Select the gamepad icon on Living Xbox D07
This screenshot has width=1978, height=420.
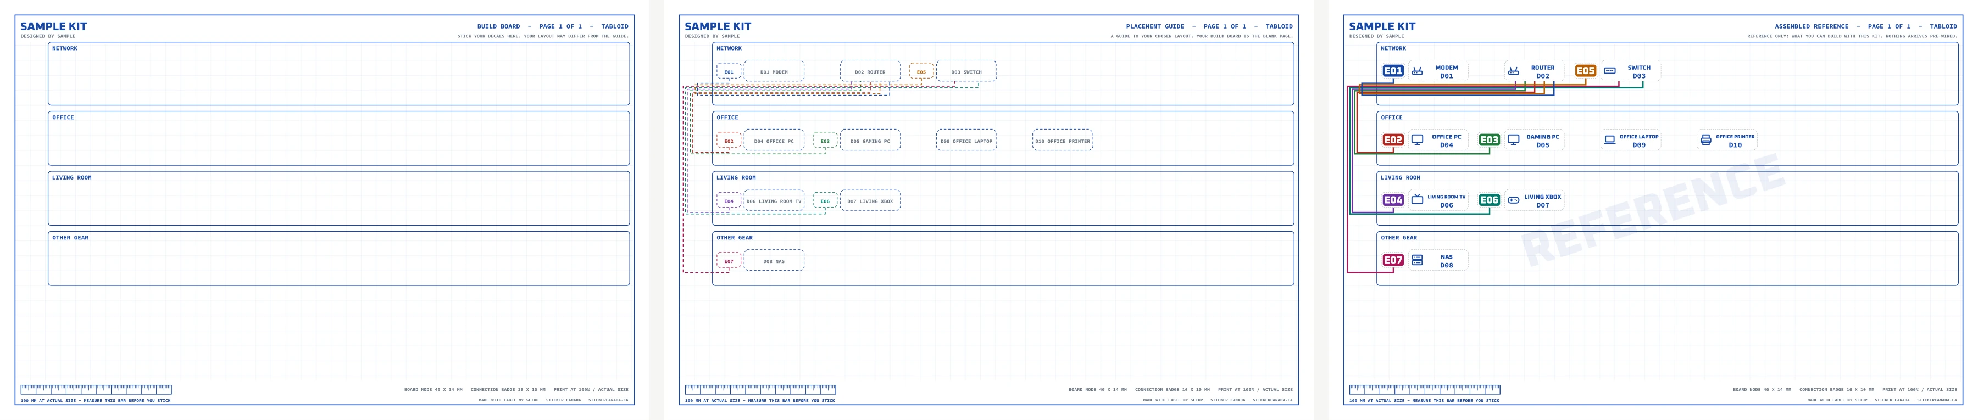[1514, 200]
